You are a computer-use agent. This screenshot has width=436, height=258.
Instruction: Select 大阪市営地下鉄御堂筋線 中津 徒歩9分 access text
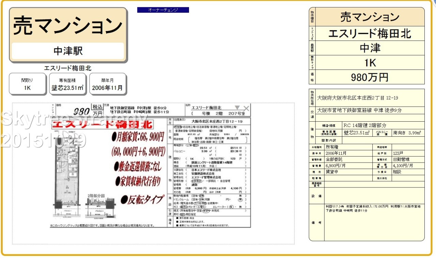click(x=359, y=110)
